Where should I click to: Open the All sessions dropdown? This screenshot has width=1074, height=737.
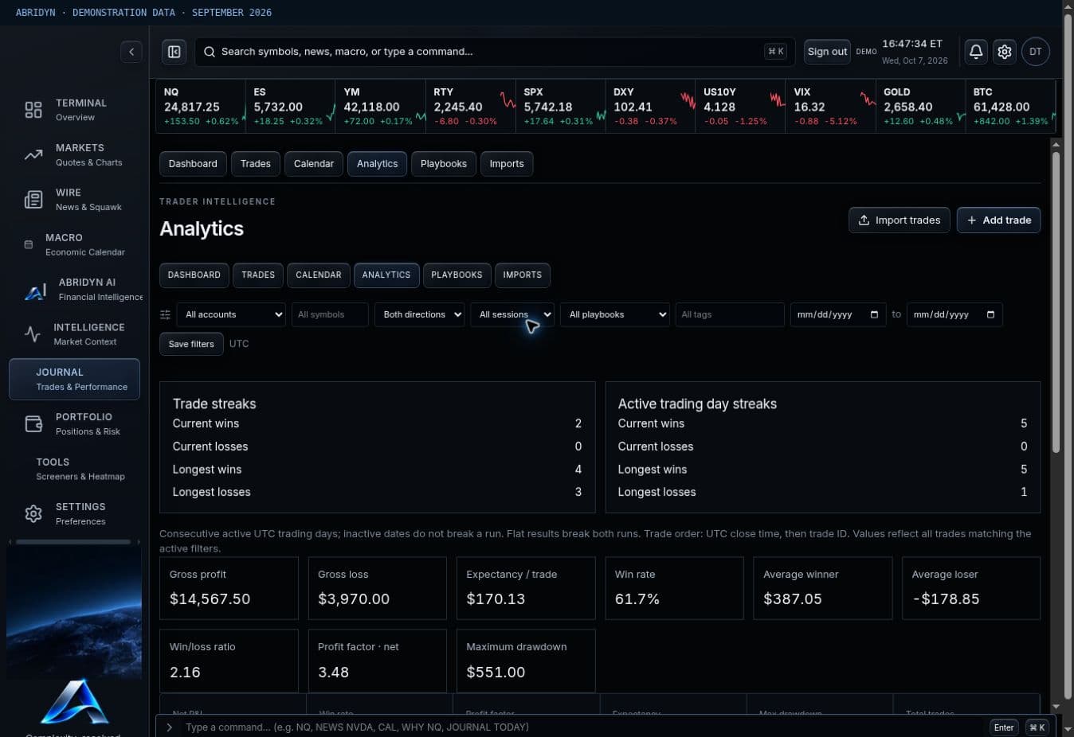point(512,315)
